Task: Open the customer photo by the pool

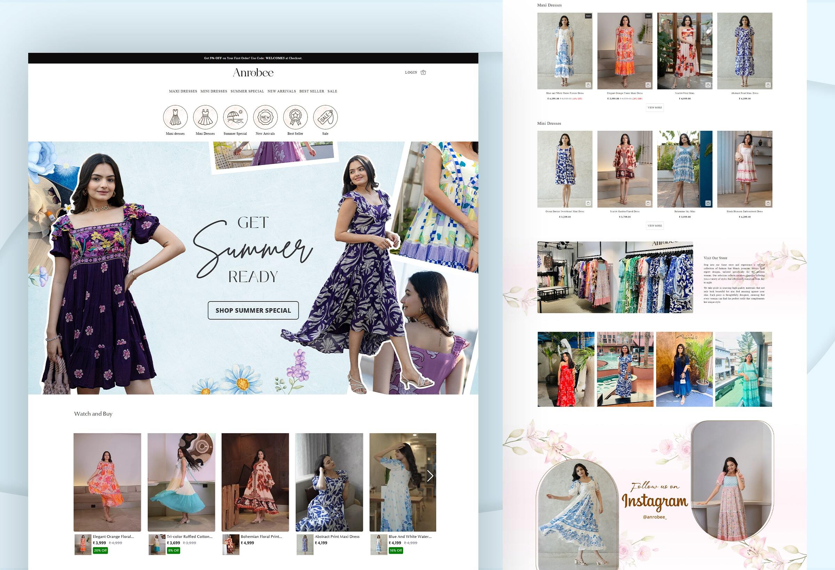Action: (625, 369)
